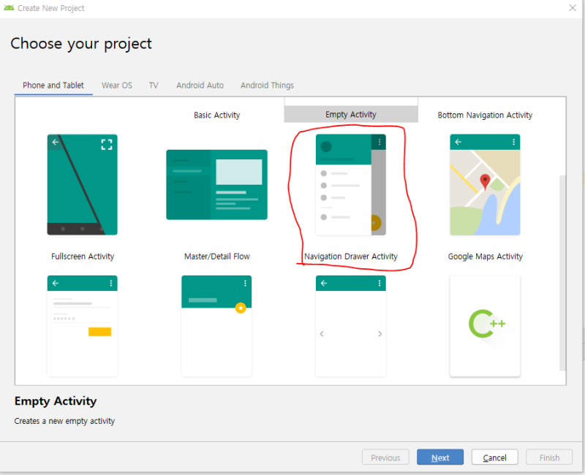Viewport: 585px width, 475px height.
Task: Select the Google Maps Activity template
Action: click(485, 185)
